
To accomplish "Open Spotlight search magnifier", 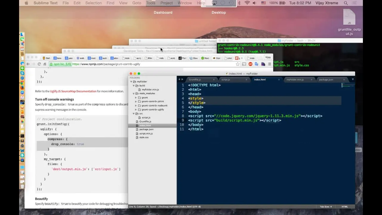I will coord(346,3).
